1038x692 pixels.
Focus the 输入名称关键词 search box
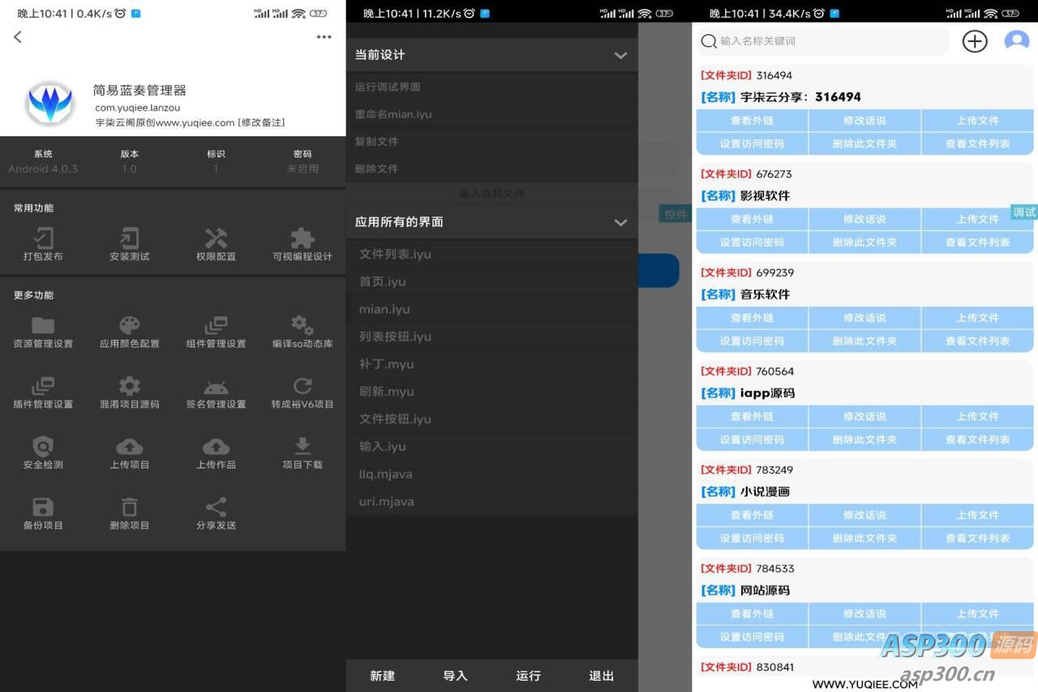pyautogui.click(x=822, y=41)
